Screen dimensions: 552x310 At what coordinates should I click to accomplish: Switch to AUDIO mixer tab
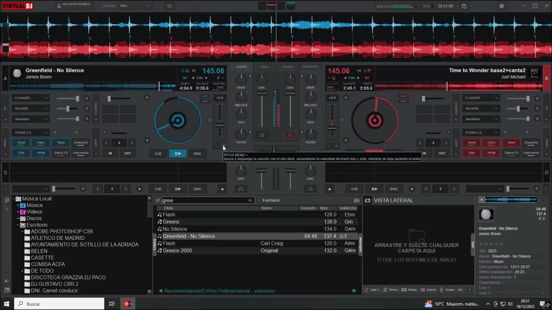pyautogui.click(x=241, y=67)
